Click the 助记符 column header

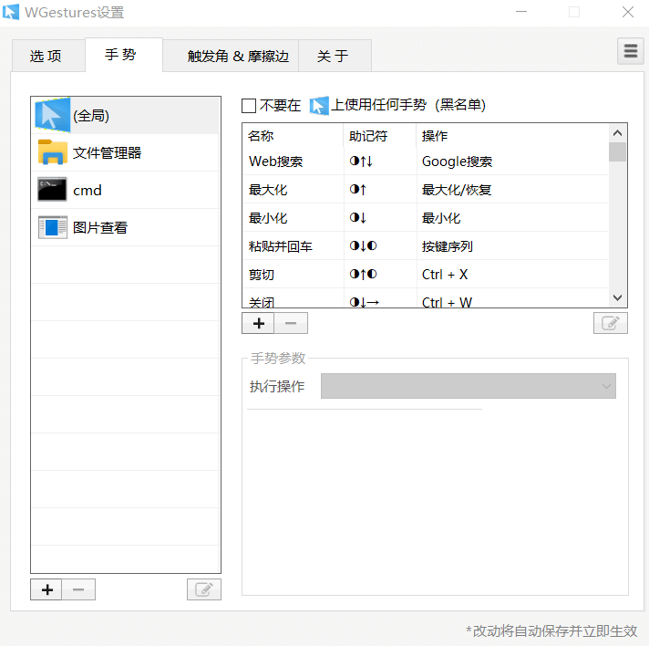click(379, 136)
